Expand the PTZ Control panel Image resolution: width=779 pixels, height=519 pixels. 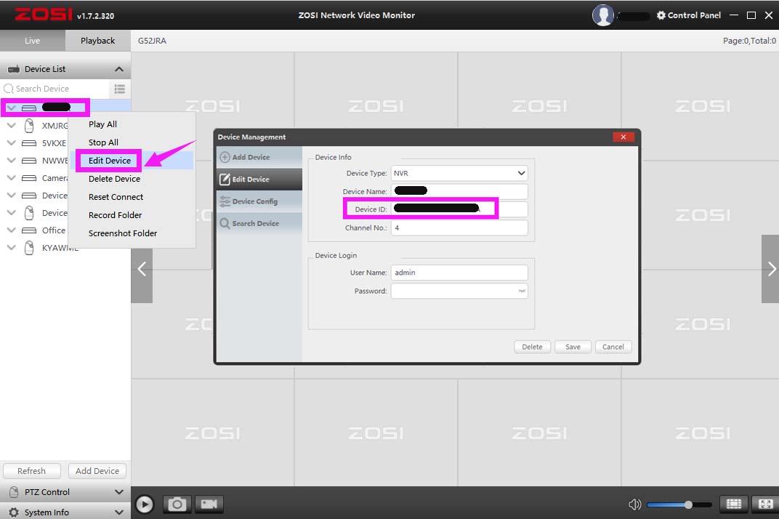(x=119, y=492)
